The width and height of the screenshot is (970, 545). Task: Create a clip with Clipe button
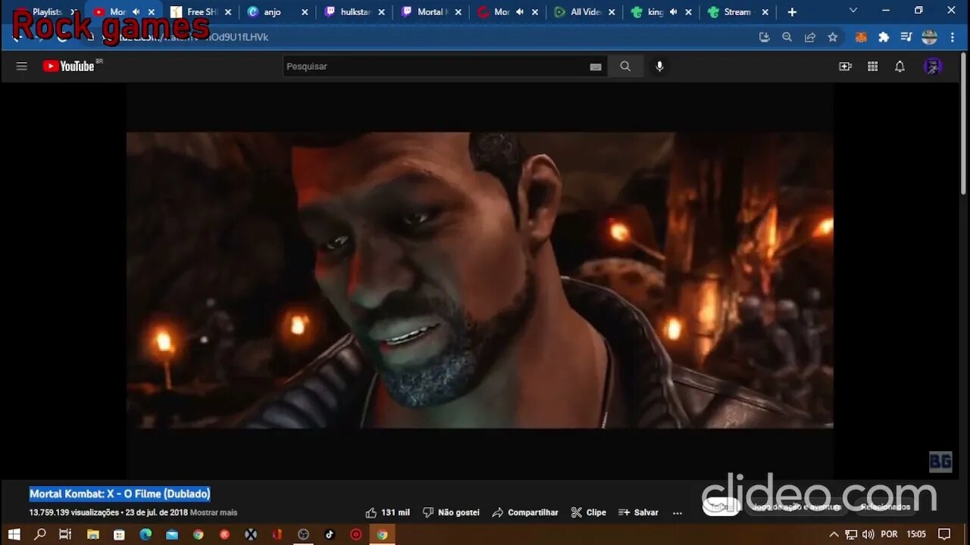588,512
